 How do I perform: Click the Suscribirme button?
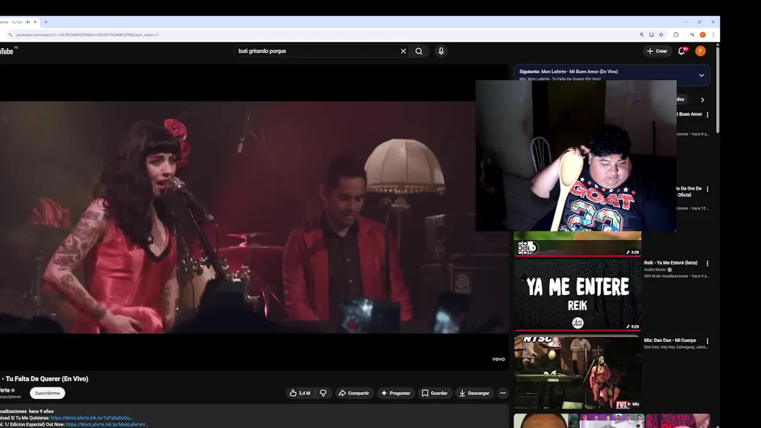(48, 393)
